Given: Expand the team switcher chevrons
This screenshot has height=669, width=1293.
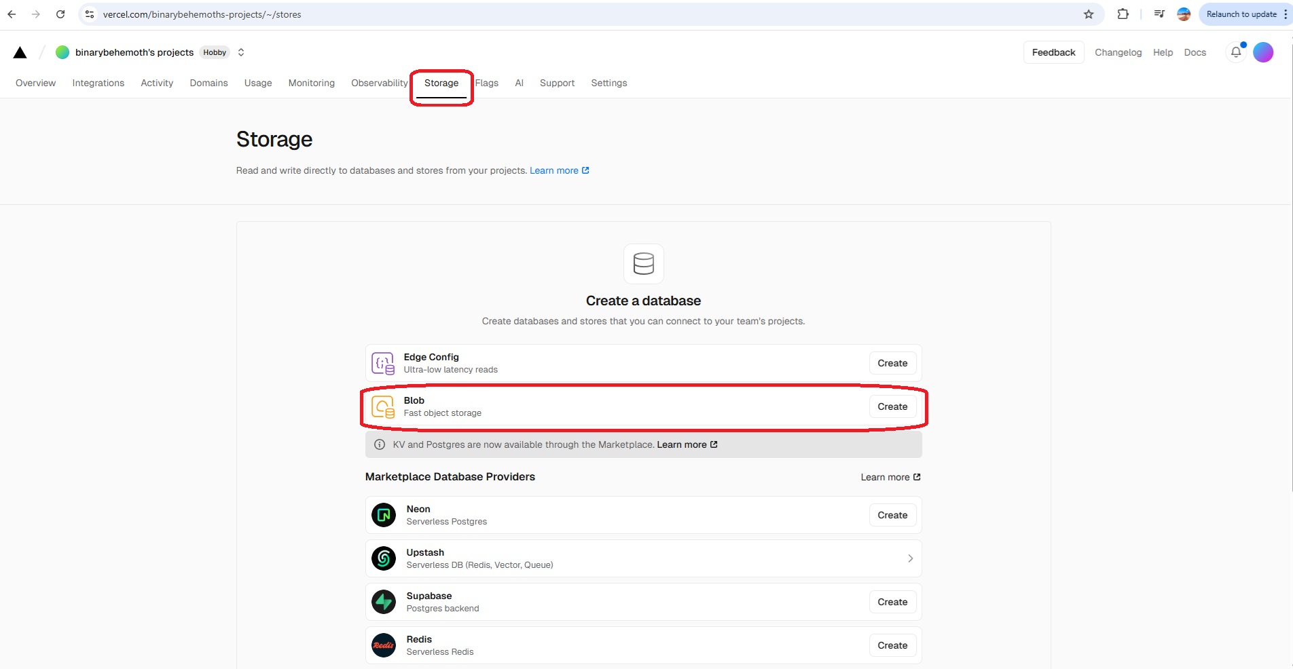Looking at the screenshot, I should [x=241, y=52].
